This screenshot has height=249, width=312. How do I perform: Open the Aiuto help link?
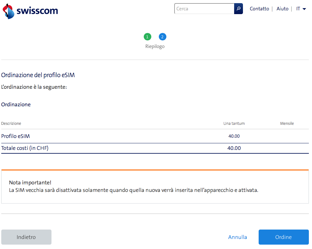click(x=282, y=9)
